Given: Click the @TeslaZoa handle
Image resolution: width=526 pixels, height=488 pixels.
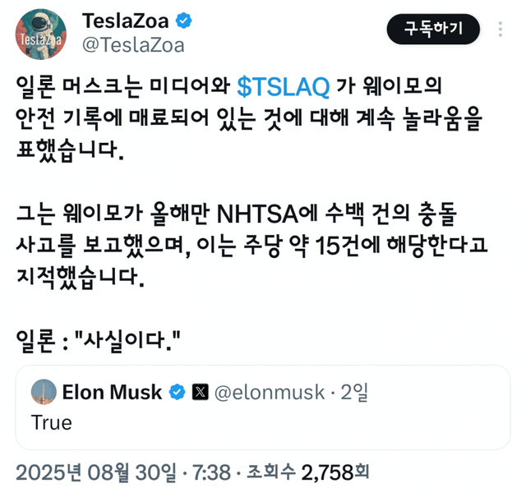Looking at the screenshot, I should (x=132, y=44).
